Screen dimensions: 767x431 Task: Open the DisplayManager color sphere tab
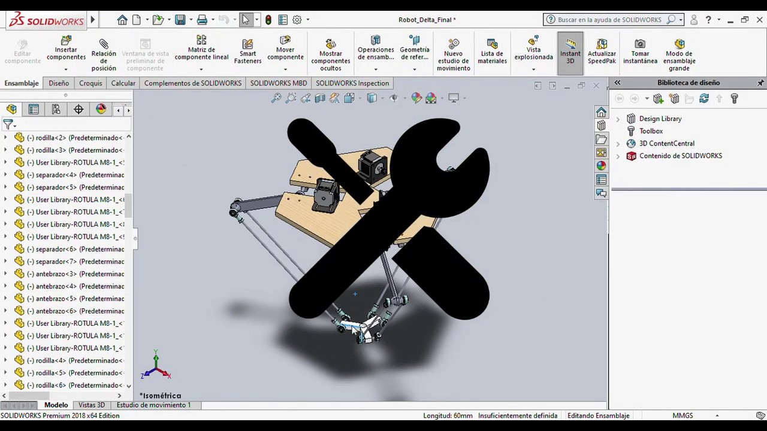click(101, 109)
